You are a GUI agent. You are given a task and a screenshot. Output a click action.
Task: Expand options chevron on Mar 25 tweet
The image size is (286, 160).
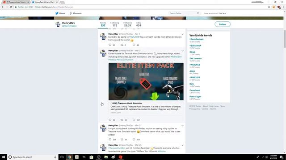pyautogui.click(x=182, y=145)
